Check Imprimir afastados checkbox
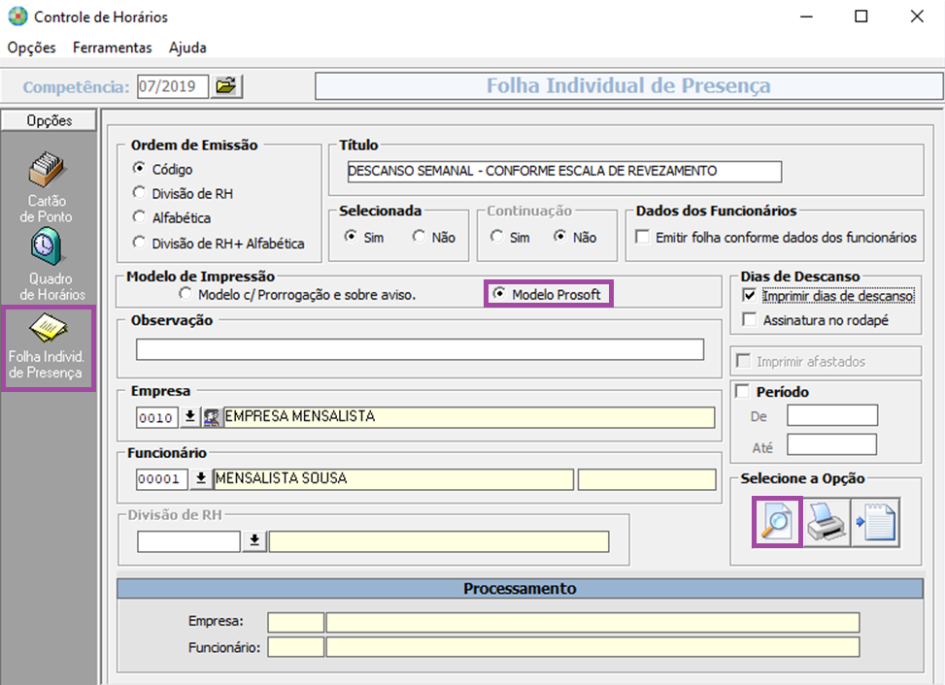 [x=743, y=361]
